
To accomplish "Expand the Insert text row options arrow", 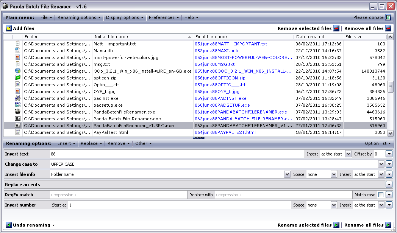I will [389, 154].
